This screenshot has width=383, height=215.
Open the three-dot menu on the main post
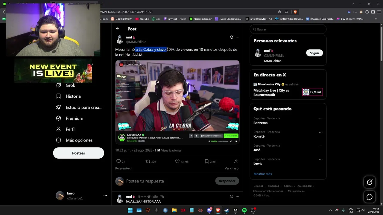point(237,37)
